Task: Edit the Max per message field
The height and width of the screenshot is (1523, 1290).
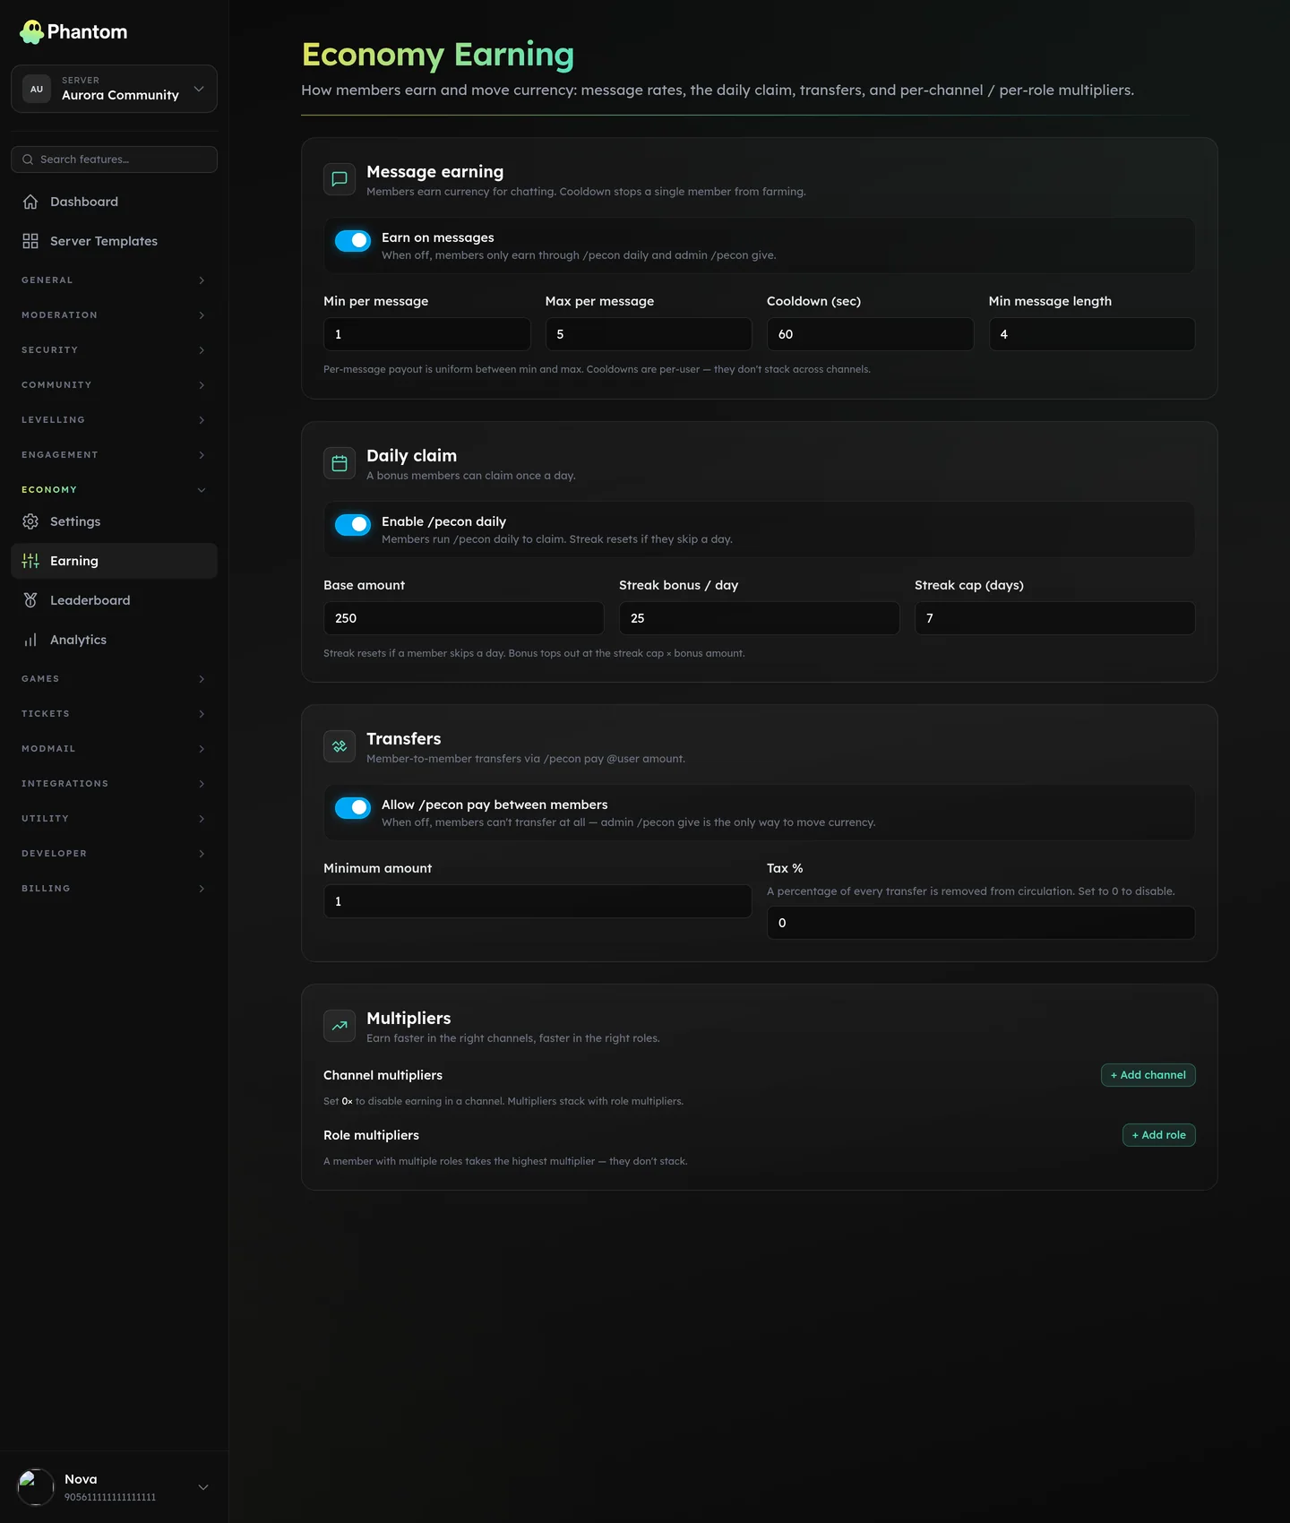Action: (x=649, y=334)
